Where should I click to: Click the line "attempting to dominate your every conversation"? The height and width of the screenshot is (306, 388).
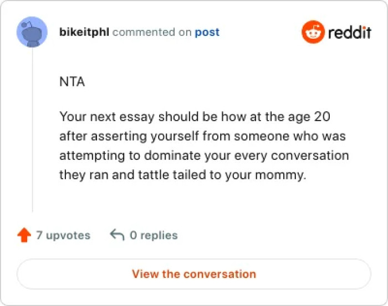pos(204,155)
